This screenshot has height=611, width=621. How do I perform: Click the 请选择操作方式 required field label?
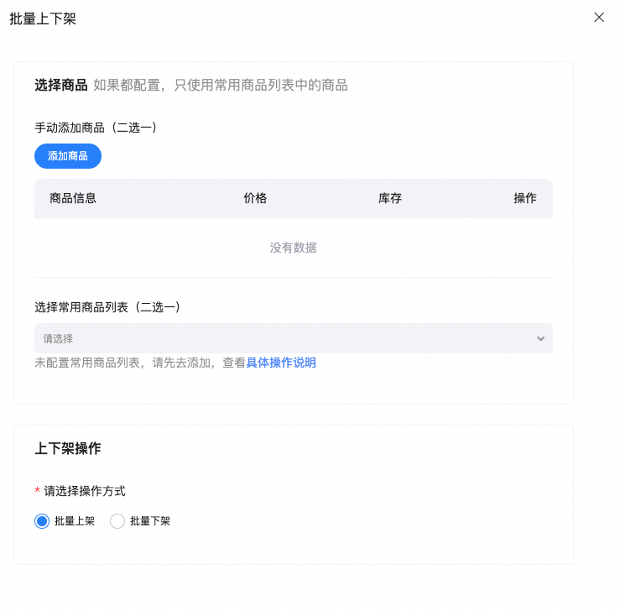pyautogui.click(x=85, y=491)
